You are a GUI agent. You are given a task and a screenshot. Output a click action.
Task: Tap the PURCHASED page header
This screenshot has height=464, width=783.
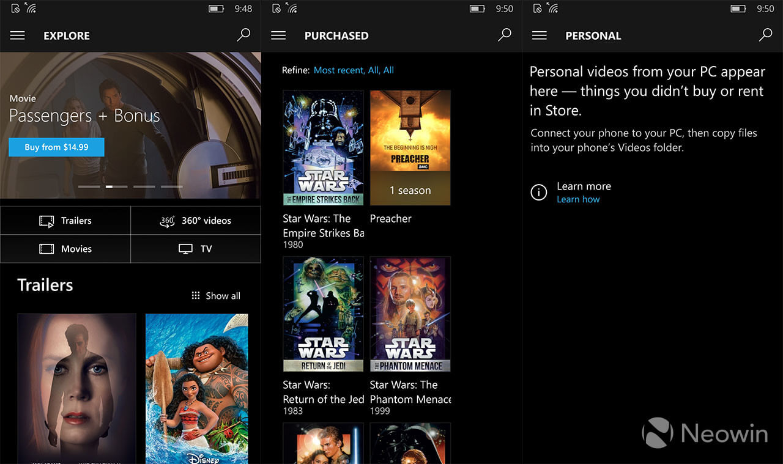(336, 35)
